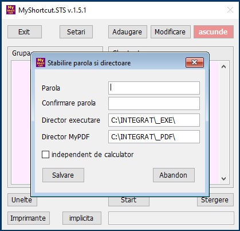The width and height of the screenshot is (240, 231).
Task: Click the Confirmare parola field
Action: (x=154, y=103)
